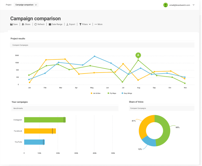Click the Save button label
Image resolution: width=202 pixels, height=166 pixels.
pos(15,24)
